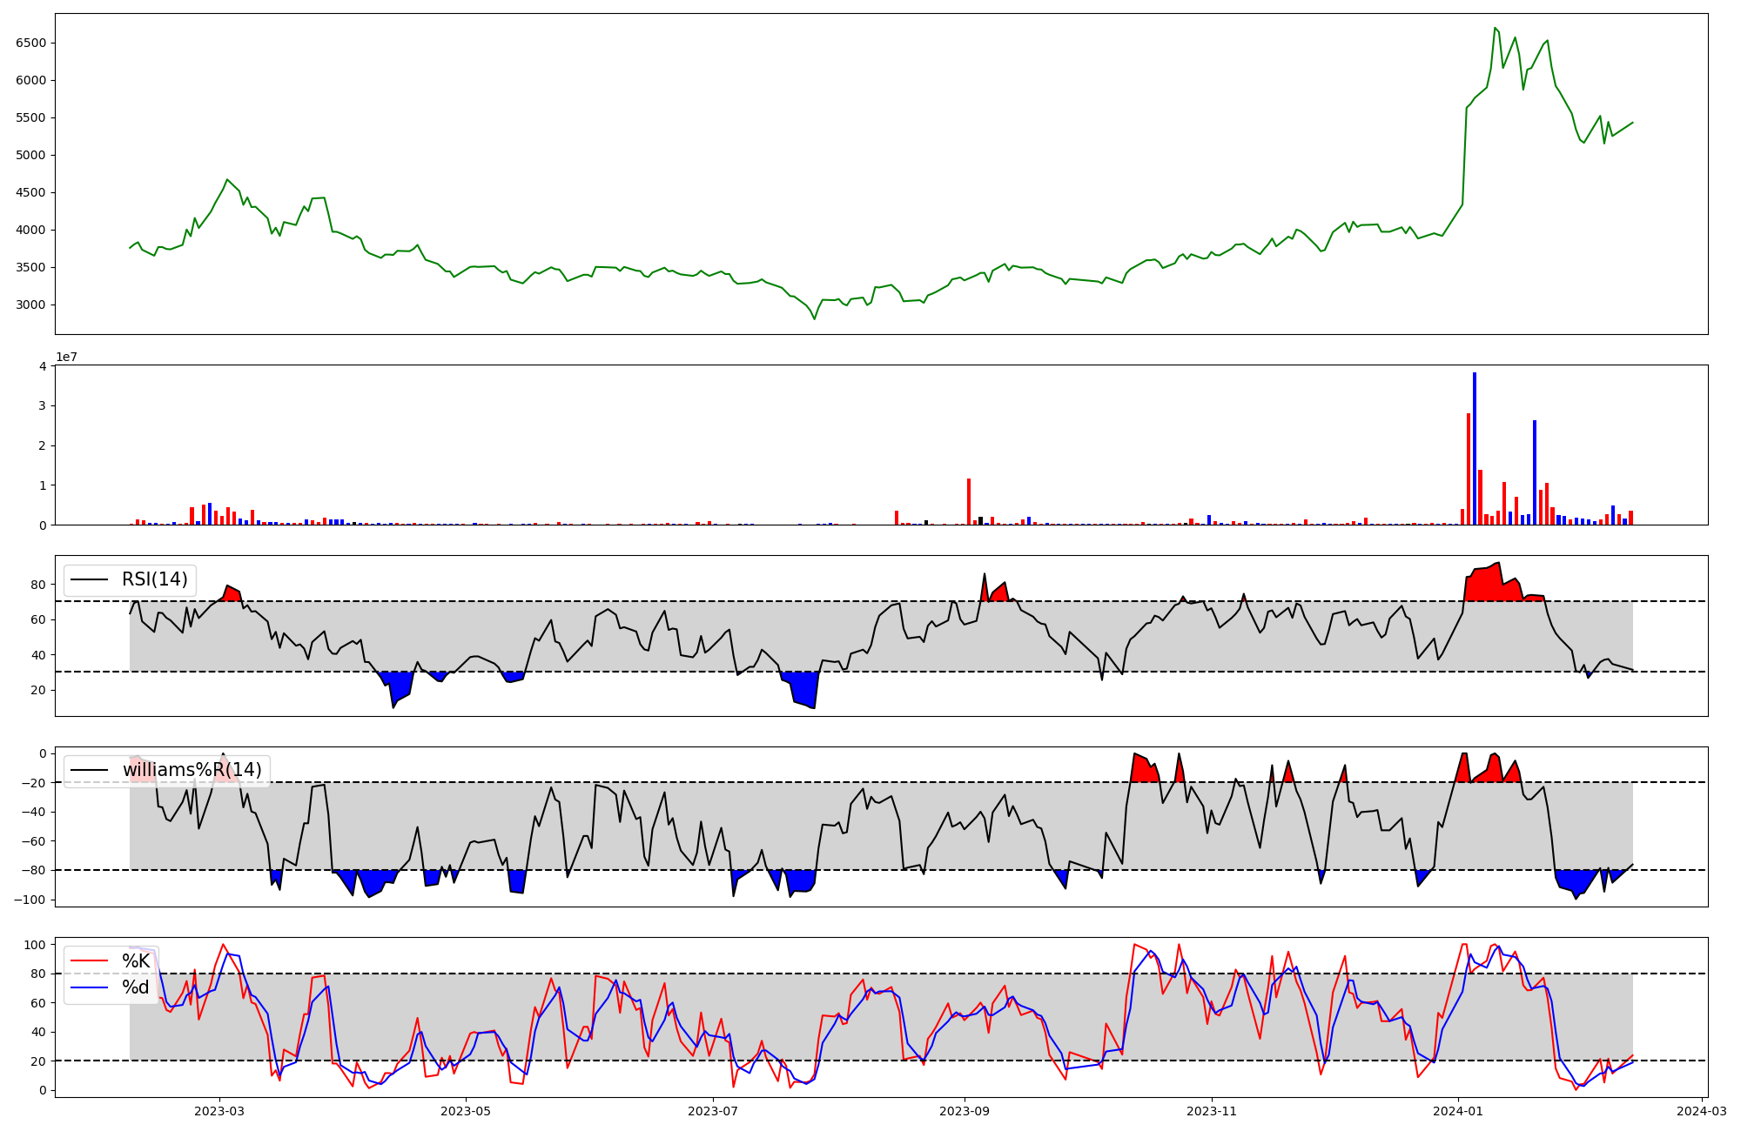Click the black line sample beside RSI(14)
1741x1131 pixels.
[89, 579]
